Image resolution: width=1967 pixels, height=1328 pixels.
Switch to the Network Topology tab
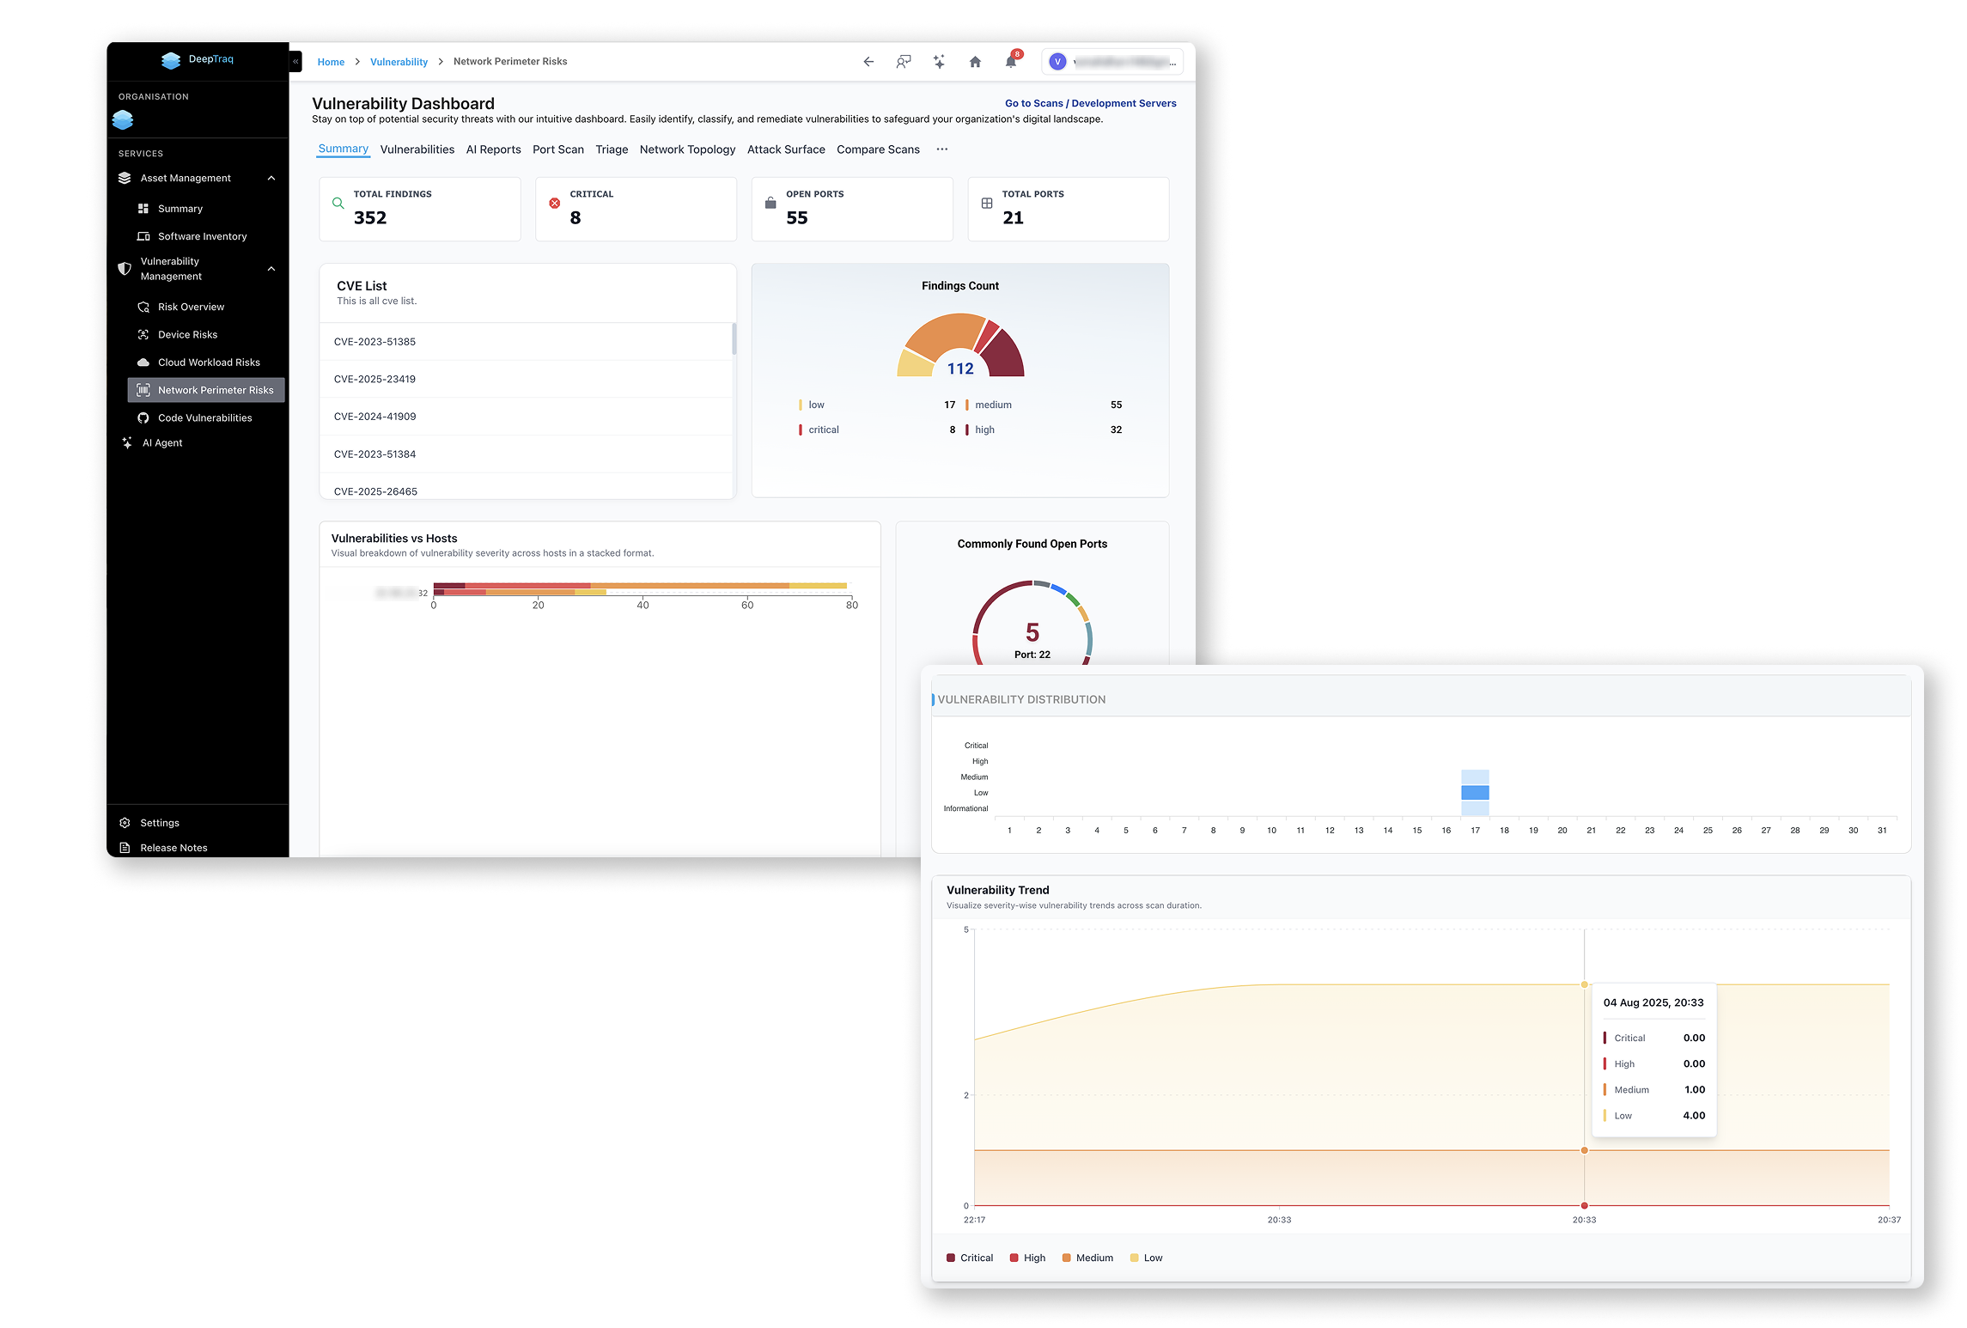pyautogui.click(x=687, y=149)
